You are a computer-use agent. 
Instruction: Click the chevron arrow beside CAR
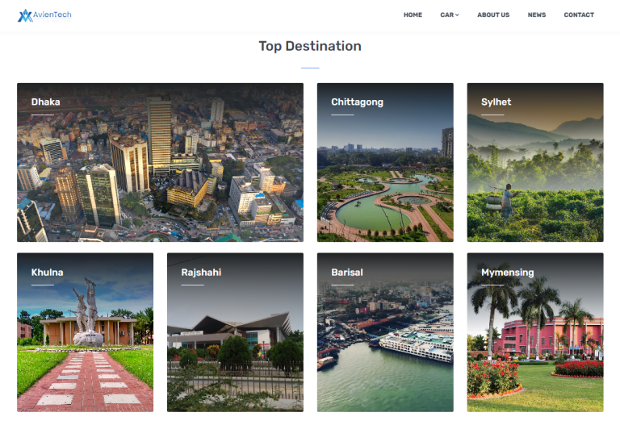(x=457, y=15)
